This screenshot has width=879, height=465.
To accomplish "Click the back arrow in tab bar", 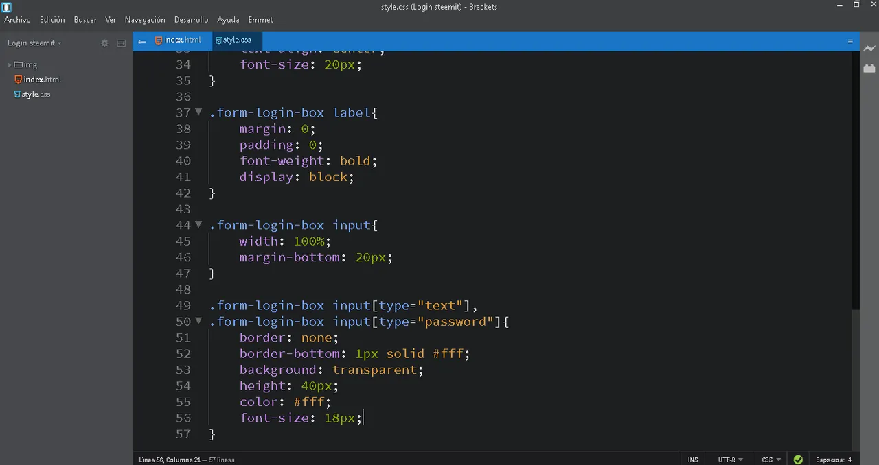I will coord(142,41).
